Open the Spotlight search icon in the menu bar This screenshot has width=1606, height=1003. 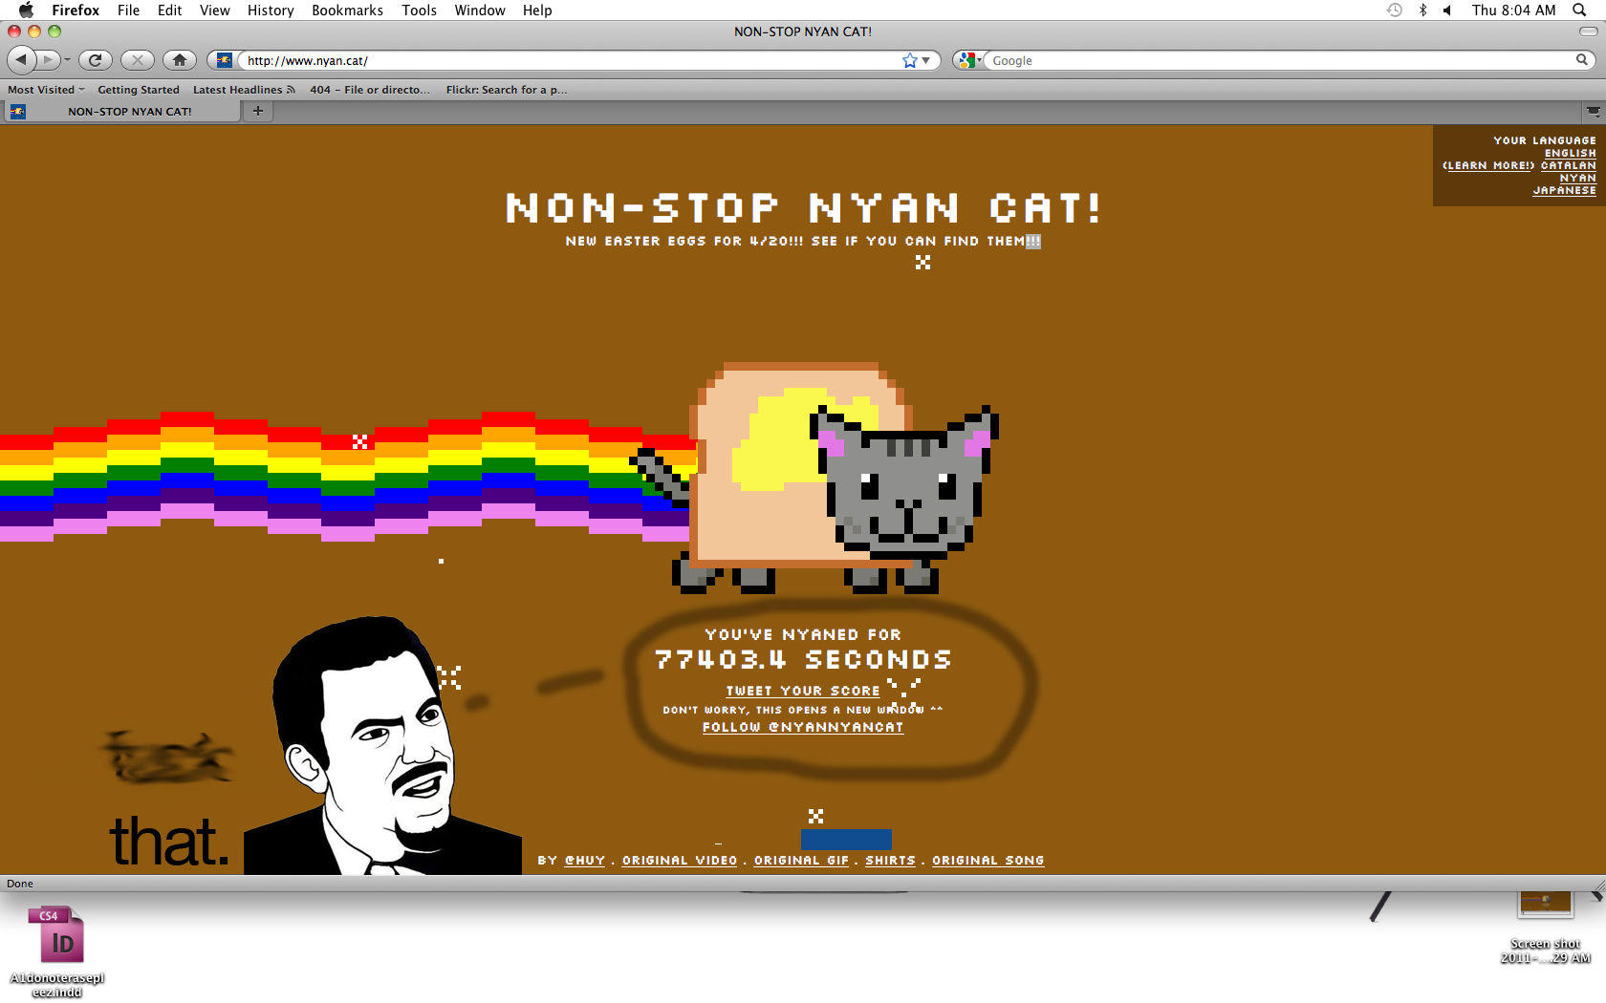coord(1580,10)
